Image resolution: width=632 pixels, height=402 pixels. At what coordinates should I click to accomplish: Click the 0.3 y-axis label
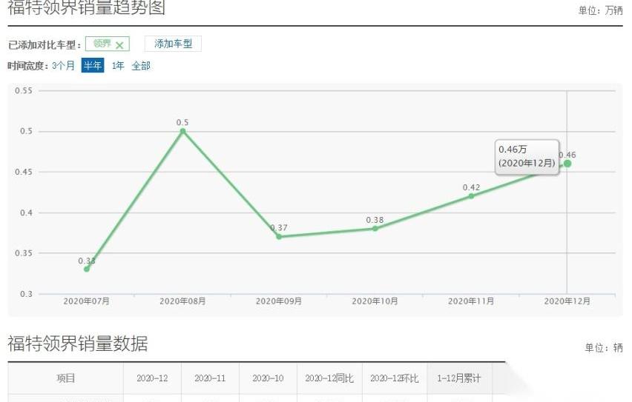click(x=26, y=294)
